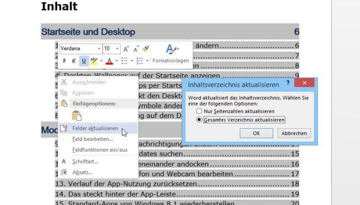
Task: Click page number 17 of Webcam entry
Action: click(295, 174)
